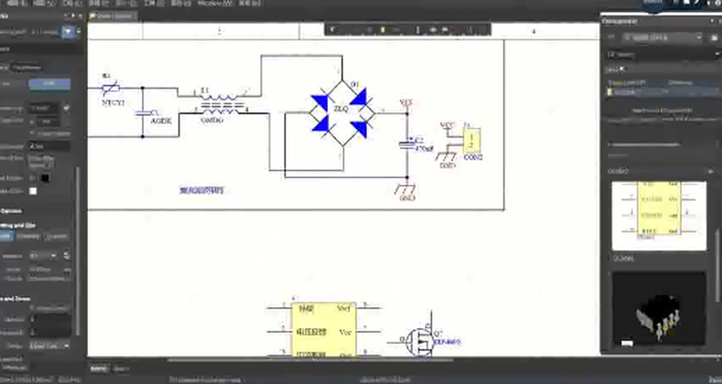Click the filter funnel icon in Properties panel

click(68, 32)
